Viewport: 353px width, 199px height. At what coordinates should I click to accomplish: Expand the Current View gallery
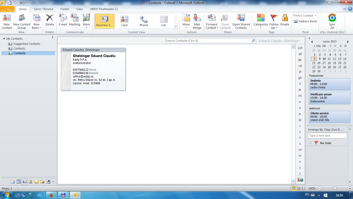tap(176, 27)
